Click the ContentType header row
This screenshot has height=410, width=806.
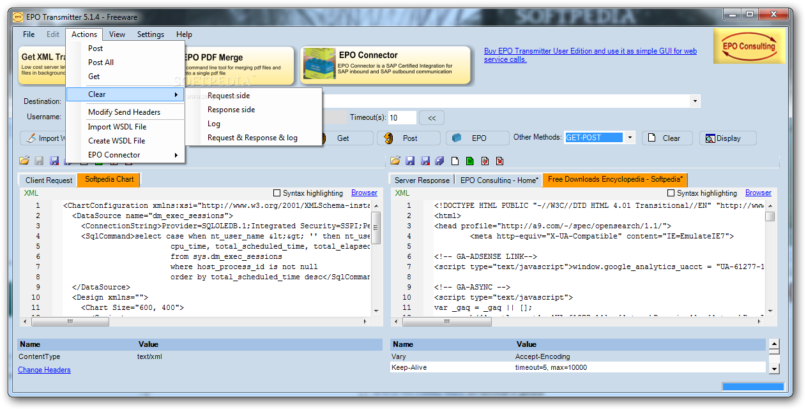[x=199, y=356]
